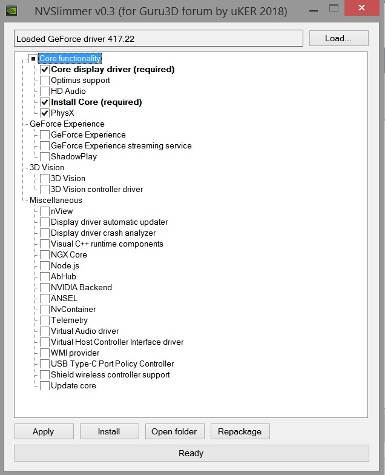Viewport: 385px width, 475px height.
Task: Check the Update core box
Action: pos(45,385)
